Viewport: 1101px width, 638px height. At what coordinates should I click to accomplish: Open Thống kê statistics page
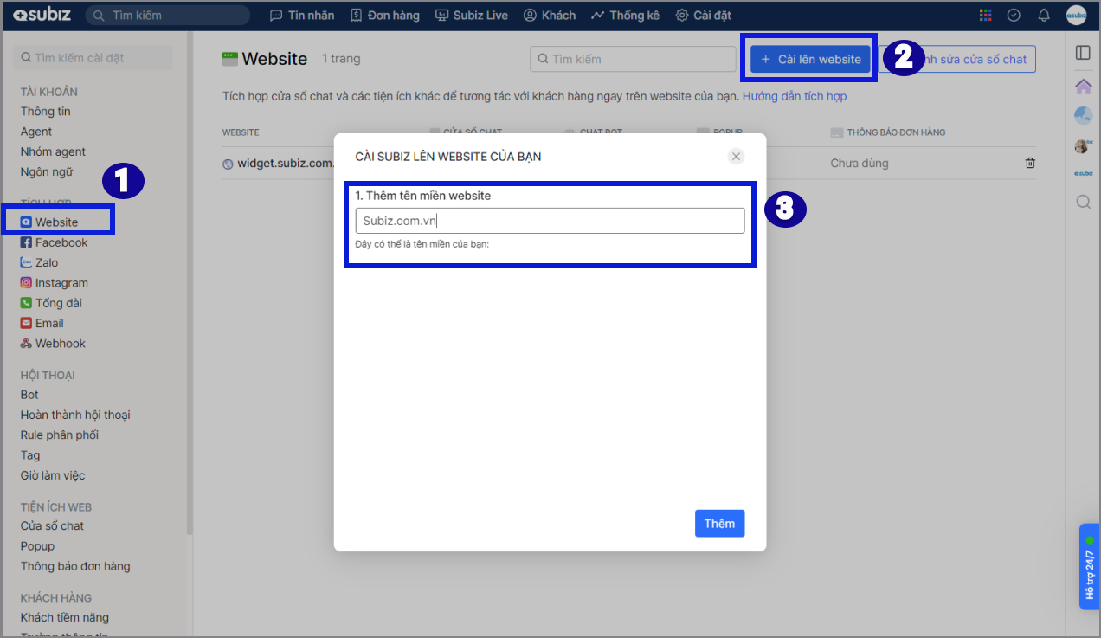625,16
